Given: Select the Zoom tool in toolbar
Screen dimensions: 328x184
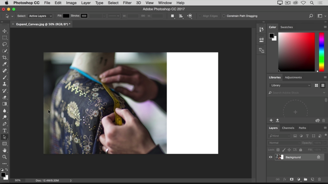Looking at the screenshot, I should click(5, 157).
